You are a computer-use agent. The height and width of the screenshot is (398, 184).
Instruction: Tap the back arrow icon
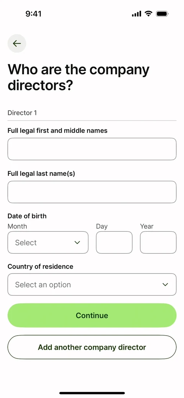point(17,43)
